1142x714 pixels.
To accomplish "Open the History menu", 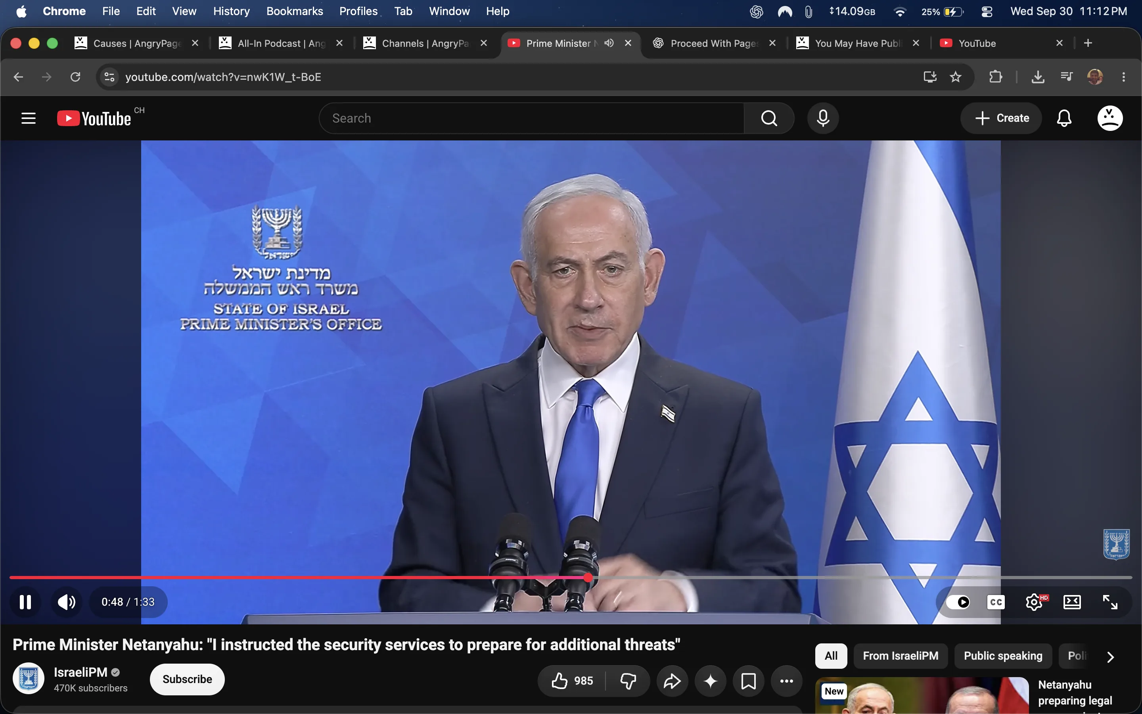I will click(231, 12).
